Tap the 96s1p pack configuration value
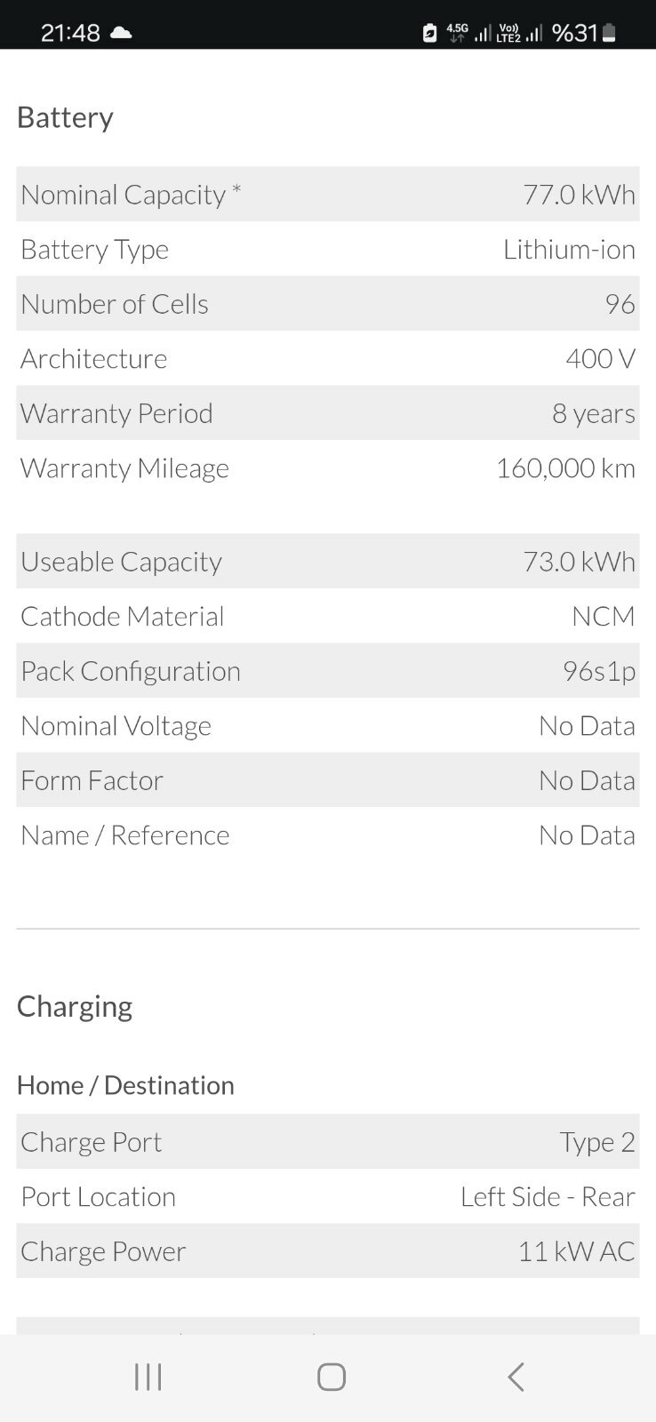This screenshot has width=656, height=1422. [598, 671]
